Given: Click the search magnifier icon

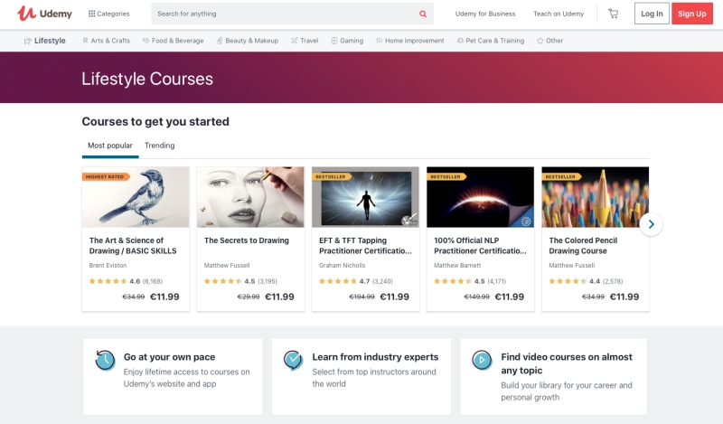Looking at the screenshot, I should point(423,14).
